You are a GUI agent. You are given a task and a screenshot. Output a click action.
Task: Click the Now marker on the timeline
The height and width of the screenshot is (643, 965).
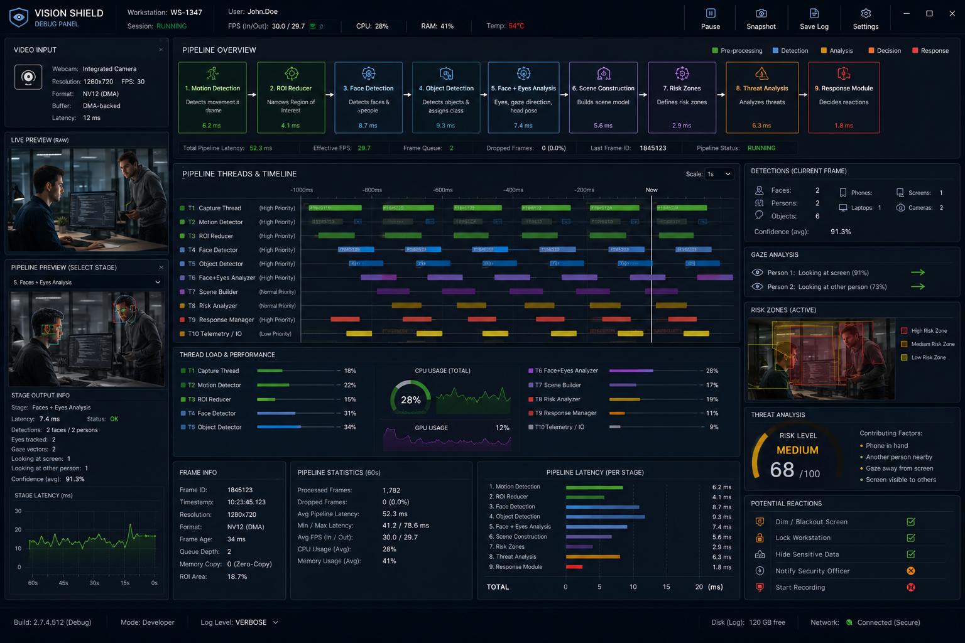pos(652,190)
